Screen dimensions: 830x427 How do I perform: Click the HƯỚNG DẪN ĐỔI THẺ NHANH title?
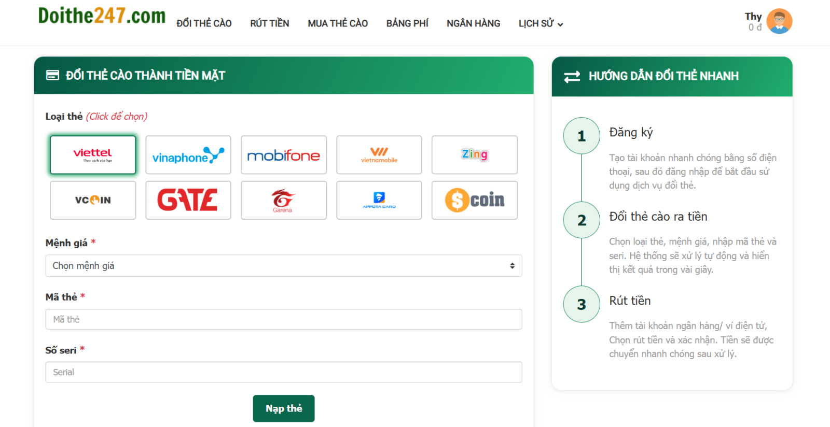coord(663,76)
